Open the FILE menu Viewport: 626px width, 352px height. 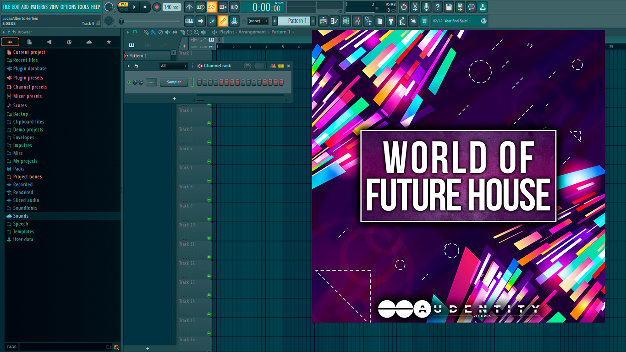click(x=6, y=7)
